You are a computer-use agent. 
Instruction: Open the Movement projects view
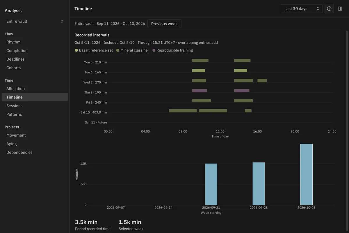click(35, 135)
